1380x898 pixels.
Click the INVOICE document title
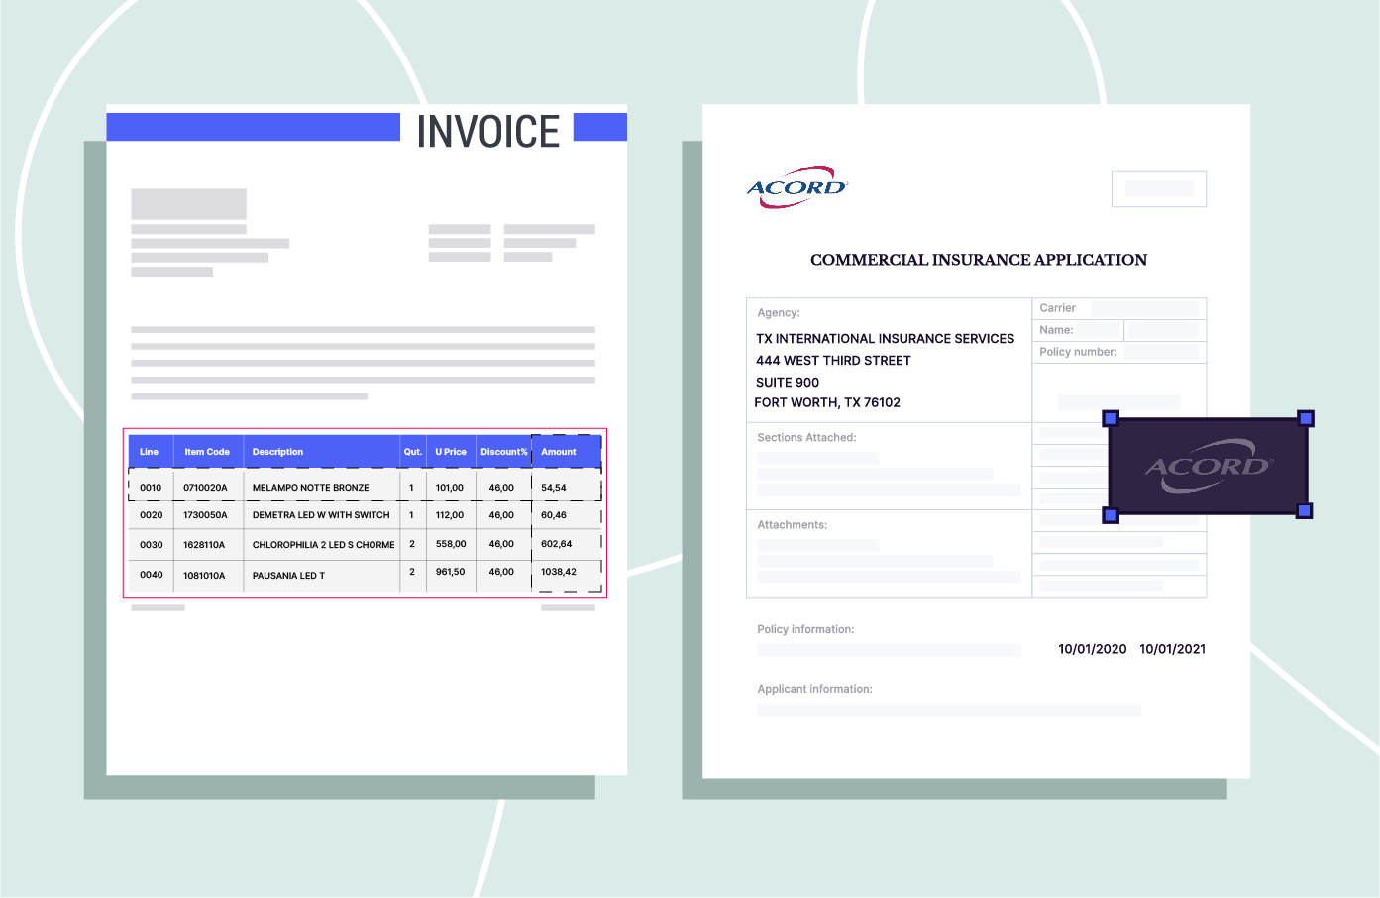click(x=487, y=130)
